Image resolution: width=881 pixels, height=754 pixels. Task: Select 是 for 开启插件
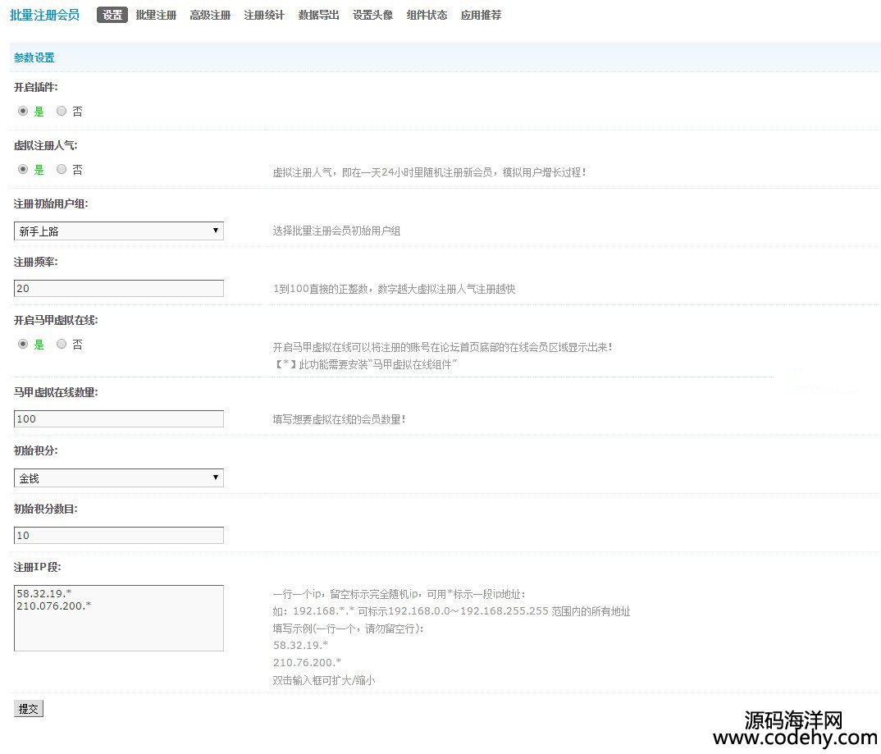pyautogui.click(x=23, y=111)
